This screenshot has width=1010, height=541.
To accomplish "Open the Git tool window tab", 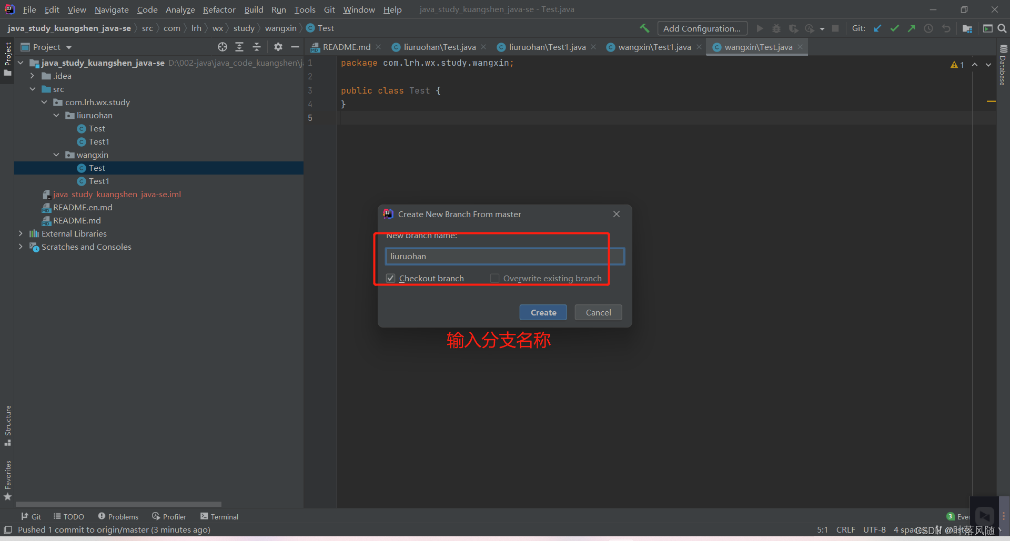I will (31, 517).
